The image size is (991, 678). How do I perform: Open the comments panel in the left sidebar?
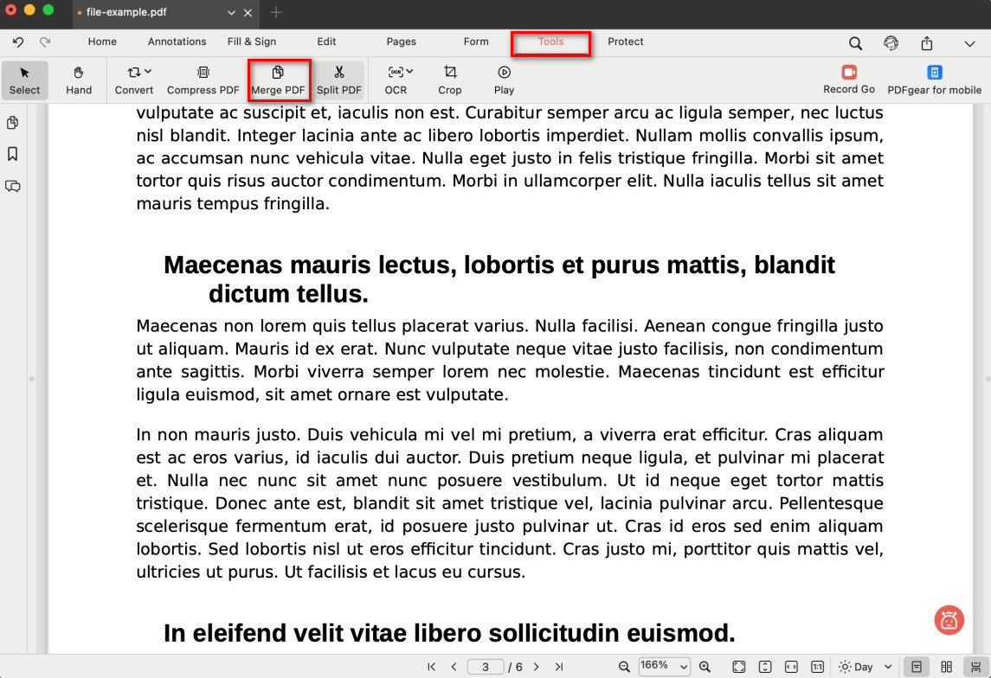point(13,186)
